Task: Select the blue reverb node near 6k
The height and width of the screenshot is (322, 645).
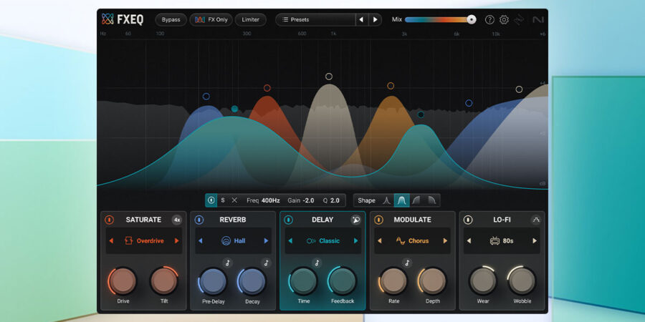Action: click(469, 103)
